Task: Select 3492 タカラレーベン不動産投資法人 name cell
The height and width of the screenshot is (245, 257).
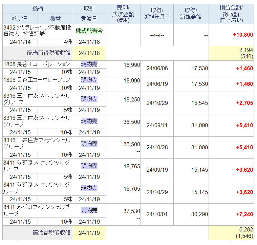Action: coord(38,31)
